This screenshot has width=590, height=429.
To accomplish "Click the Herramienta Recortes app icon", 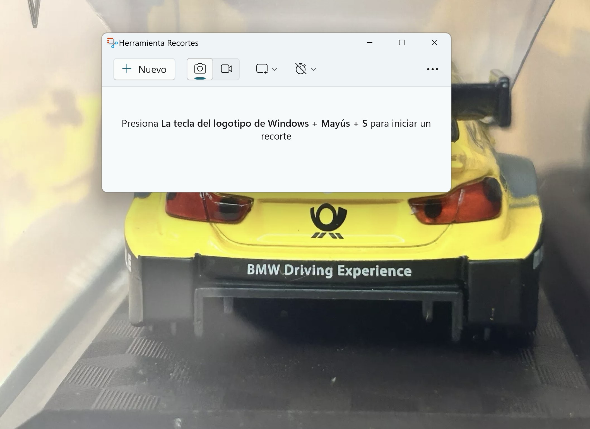I will (x=112, y=43).
